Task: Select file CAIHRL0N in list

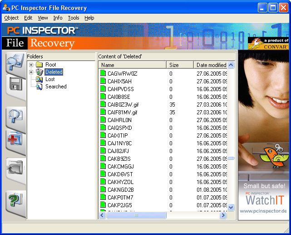Action: point(119,120)
